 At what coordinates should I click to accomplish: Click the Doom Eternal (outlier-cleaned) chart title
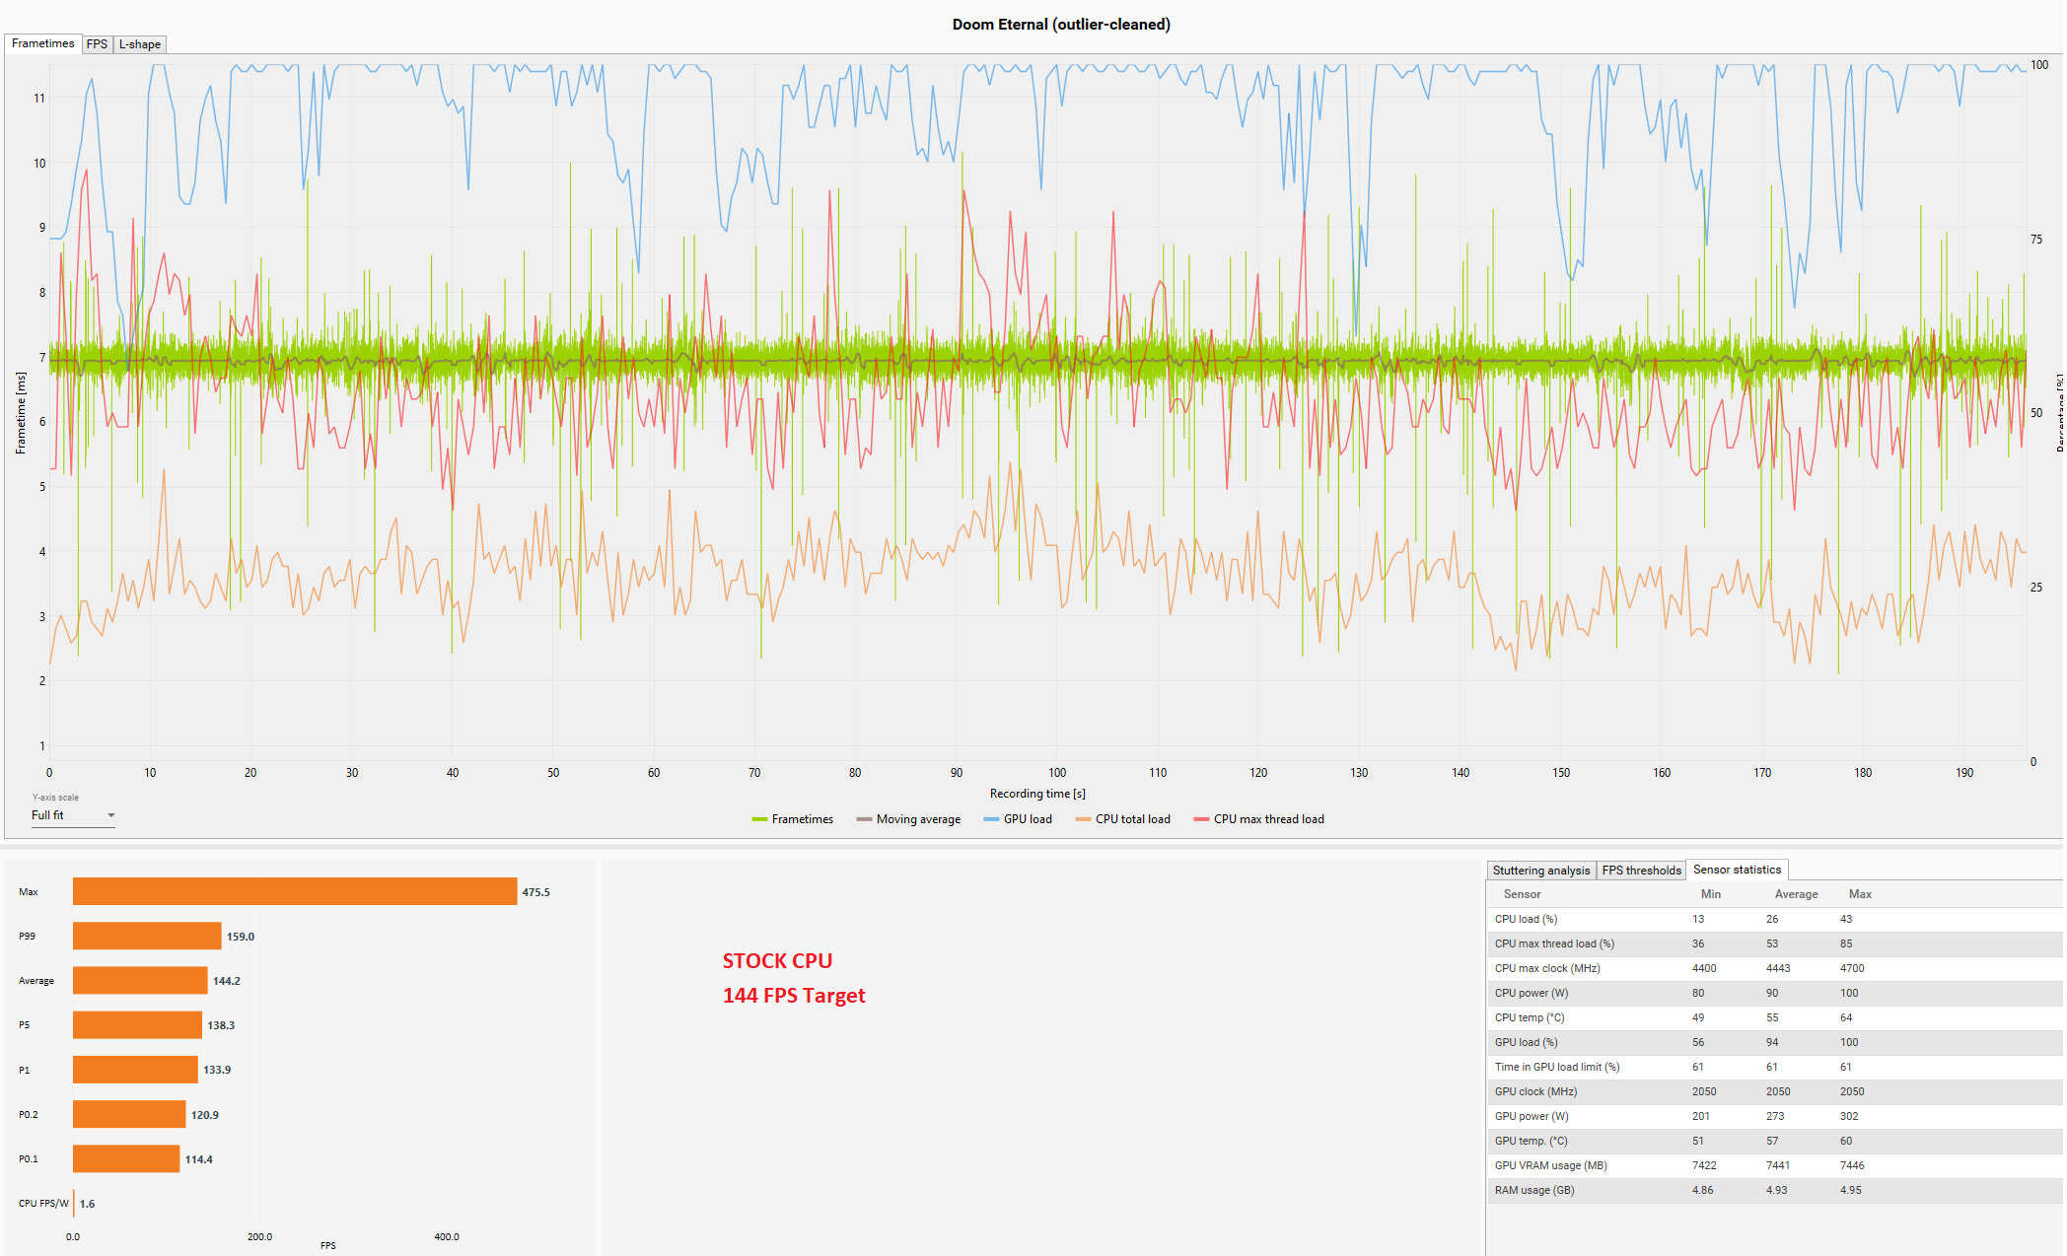[x=1061, y=24]
